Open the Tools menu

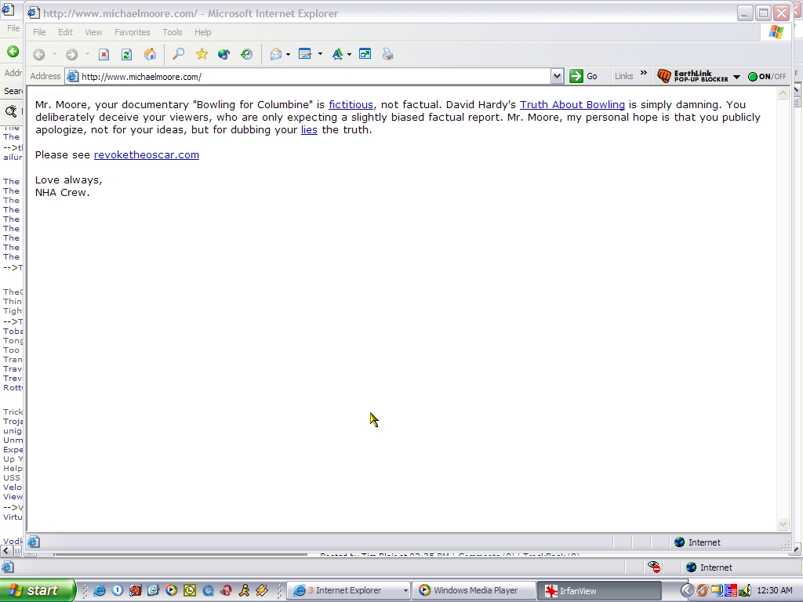tap(172, 32)
